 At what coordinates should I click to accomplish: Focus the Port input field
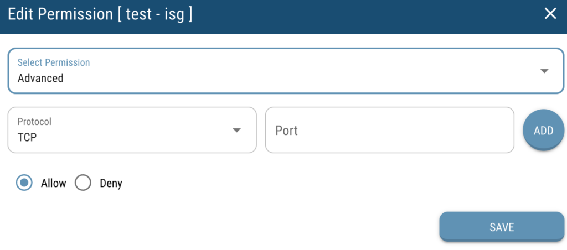[x=390, y=130]
